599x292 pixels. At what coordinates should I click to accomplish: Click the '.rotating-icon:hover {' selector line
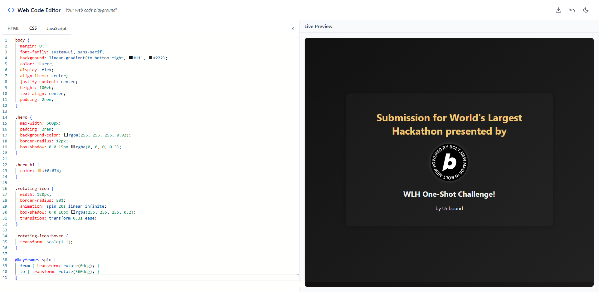42,236
